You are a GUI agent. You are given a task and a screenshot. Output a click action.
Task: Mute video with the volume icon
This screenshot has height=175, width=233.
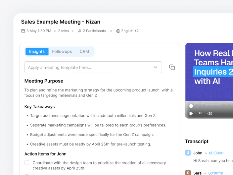(x=210, y=114)
